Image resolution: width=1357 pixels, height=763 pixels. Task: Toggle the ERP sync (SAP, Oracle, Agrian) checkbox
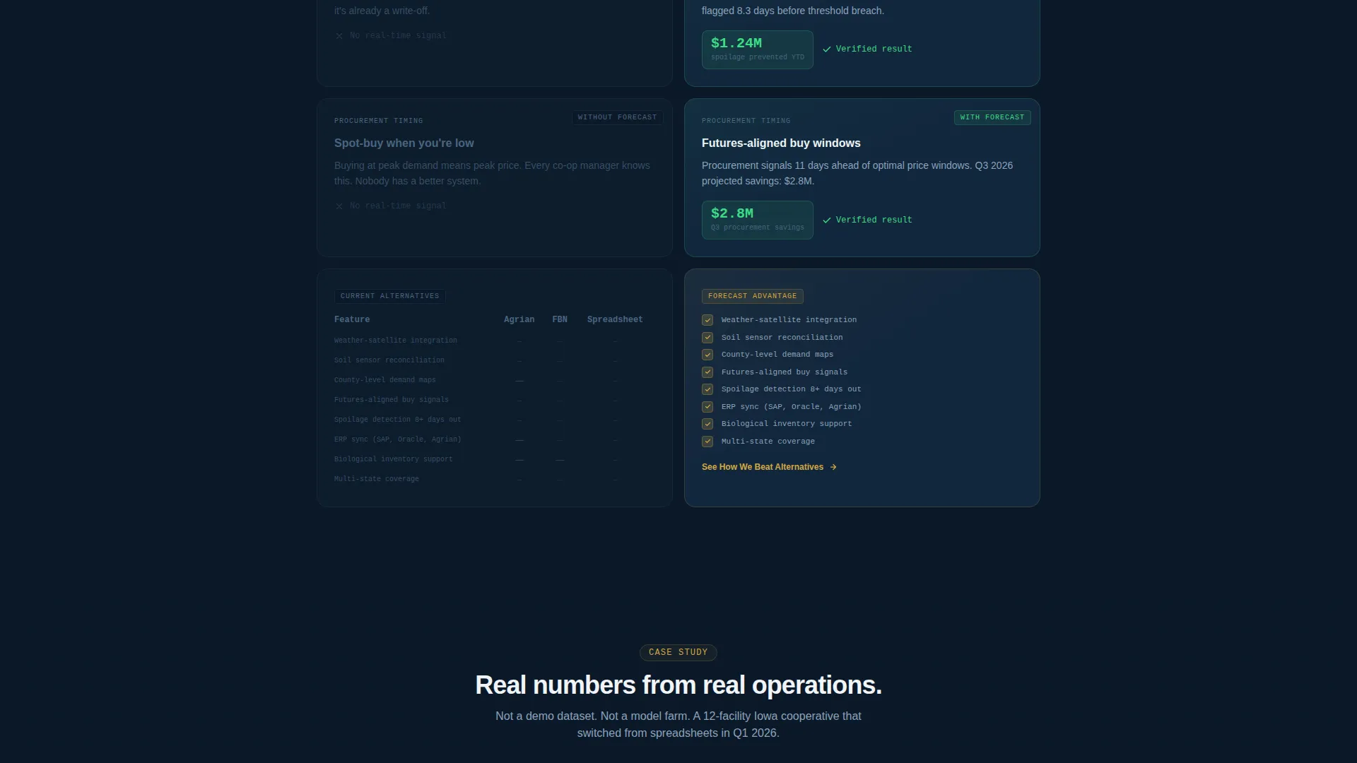[x=707, y=407]
